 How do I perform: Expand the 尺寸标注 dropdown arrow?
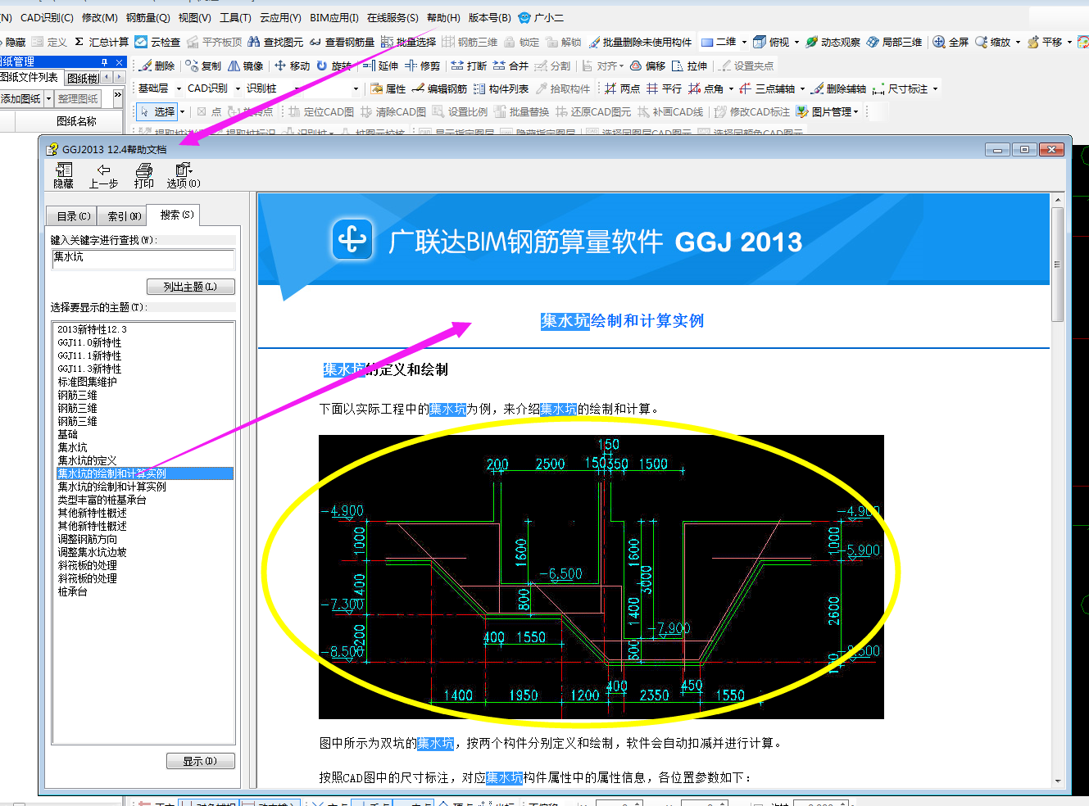935,88
